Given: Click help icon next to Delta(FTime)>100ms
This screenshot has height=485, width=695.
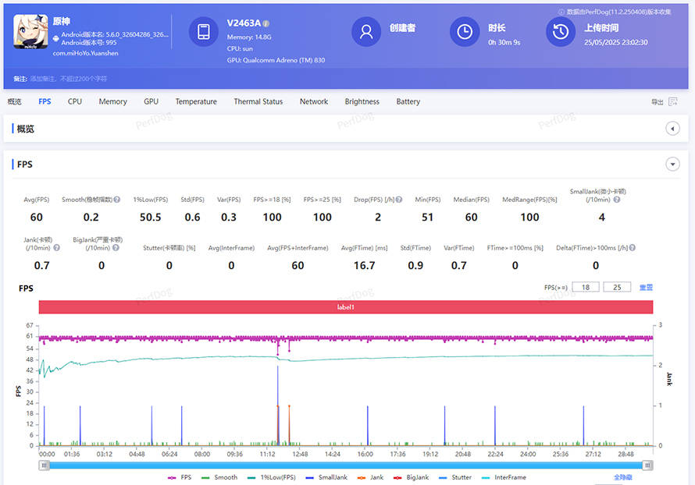Looking at the screenshot, I should click(631, 248).
